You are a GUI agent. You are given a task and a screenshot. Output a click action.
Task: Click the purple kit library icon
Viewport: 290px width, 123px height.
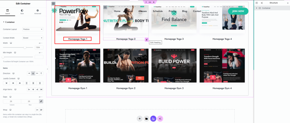(153, 119)
